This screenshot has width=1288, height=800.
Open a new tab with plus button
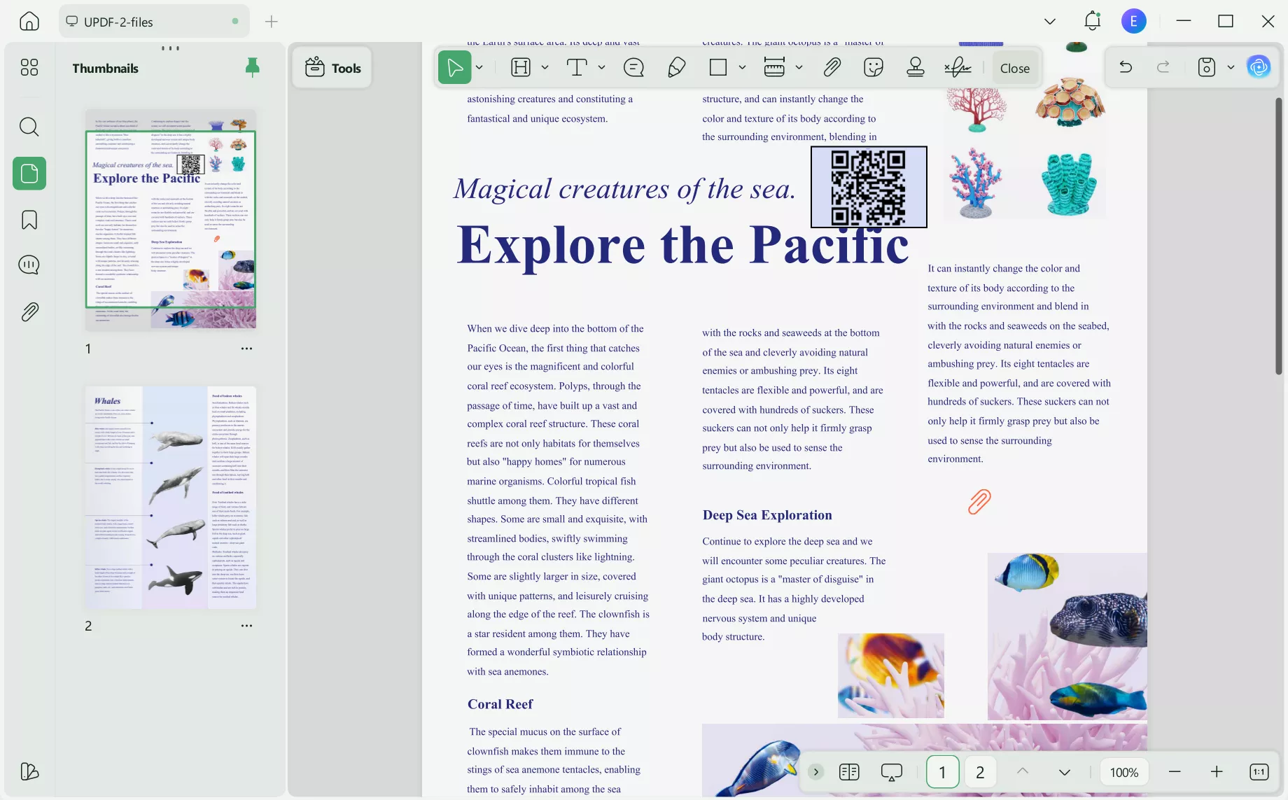click(x=272, y=22)
